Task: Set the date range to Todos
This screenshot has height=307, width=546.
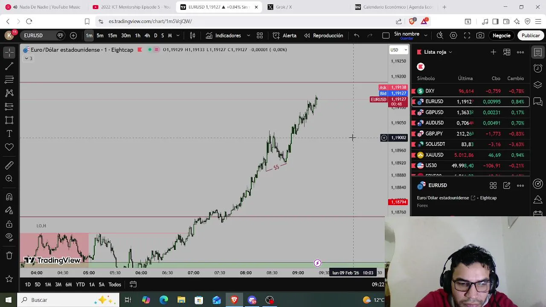Action: 115,284
